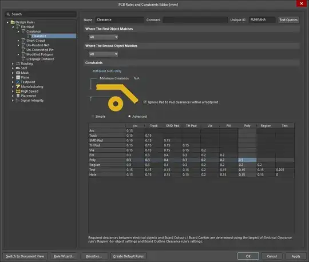Click the Different Nets Only link
This screenshot has width=309, height=262.
(107, 71)
